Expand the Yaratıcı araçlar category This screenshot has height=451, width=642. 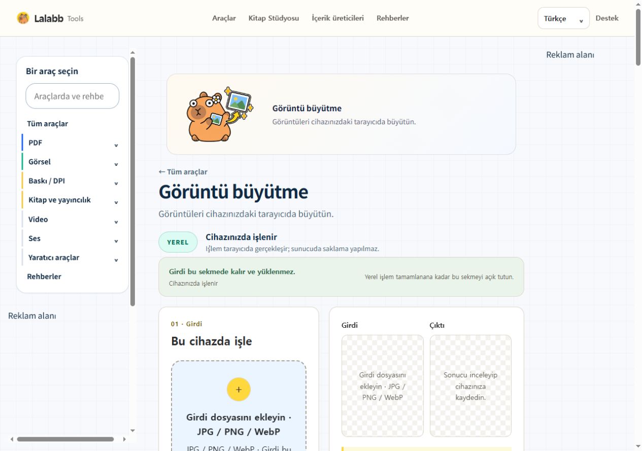[72, 258]
